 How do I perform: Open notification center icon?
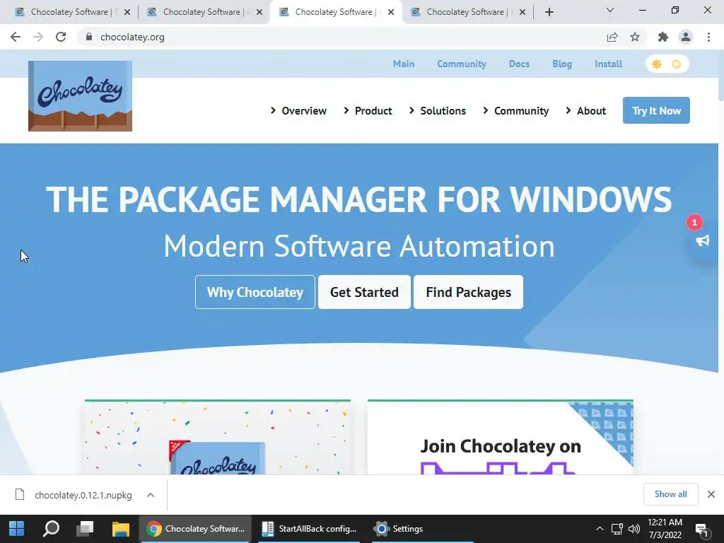click(702, 530)
